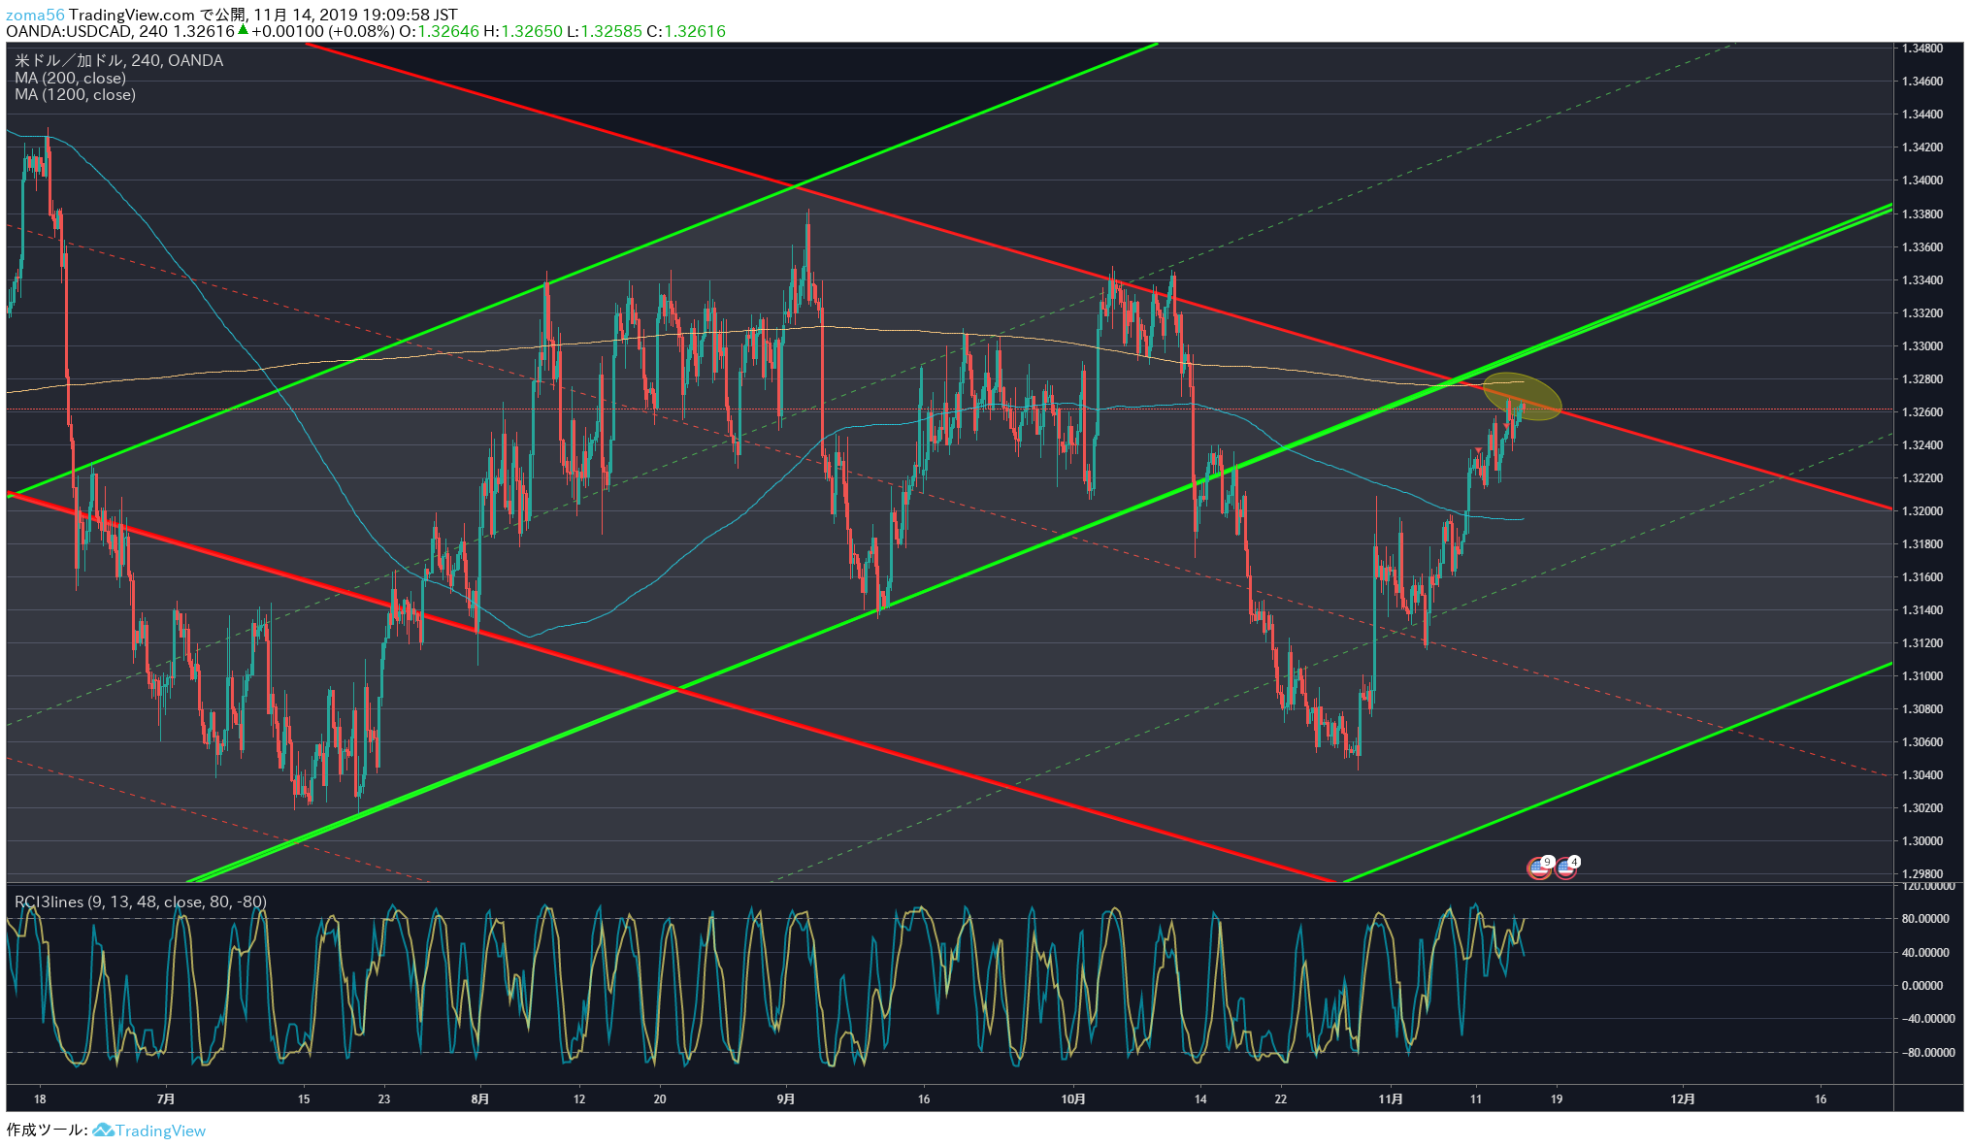The width and height of the screenshot is (1970, 1147).
Task: Click the 1.29800 price axis label
Action: click(1922, 874)
